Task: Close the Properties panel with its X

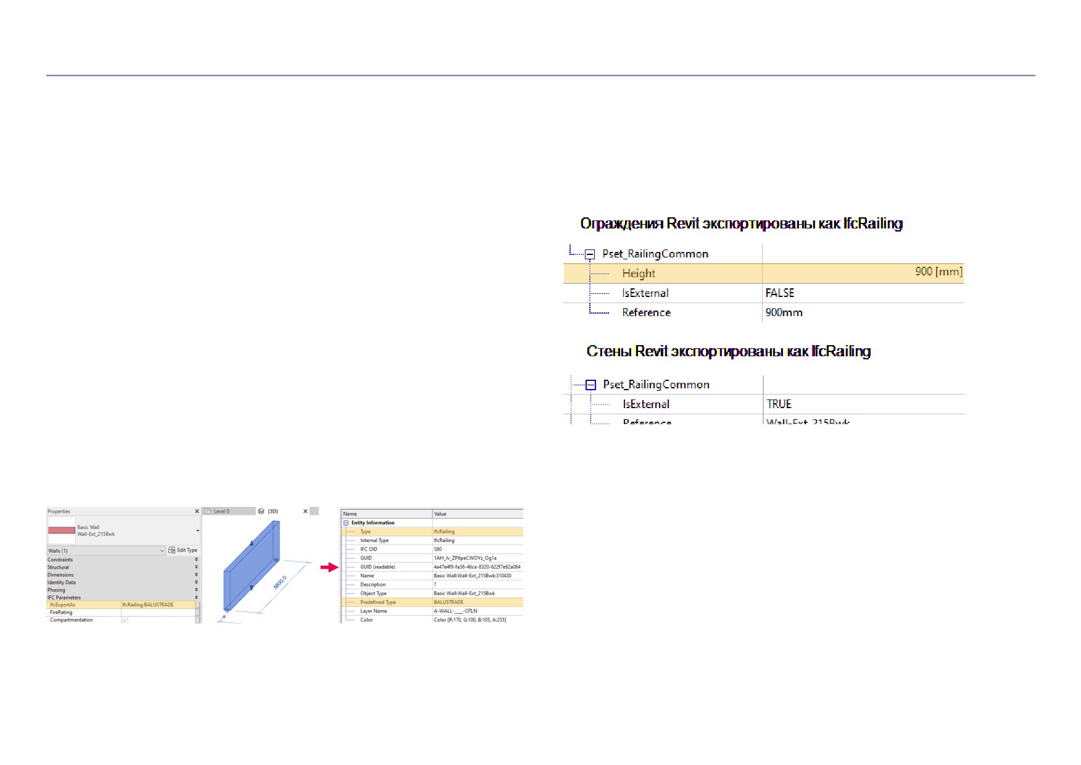Action: click(x=197, y=511)
